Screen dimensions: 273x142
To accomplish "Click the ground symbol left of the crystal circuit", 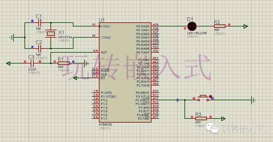I will coord(12,37).
